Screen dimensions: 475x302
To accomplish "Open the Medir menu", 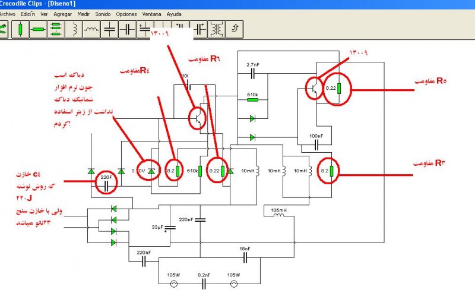I will click(x=83, y=14).
